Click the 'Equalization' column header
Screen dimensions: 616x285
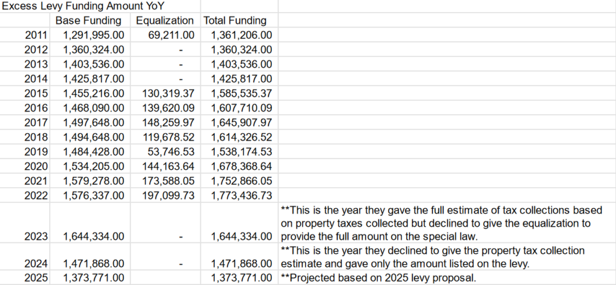[x=165, y=20]
